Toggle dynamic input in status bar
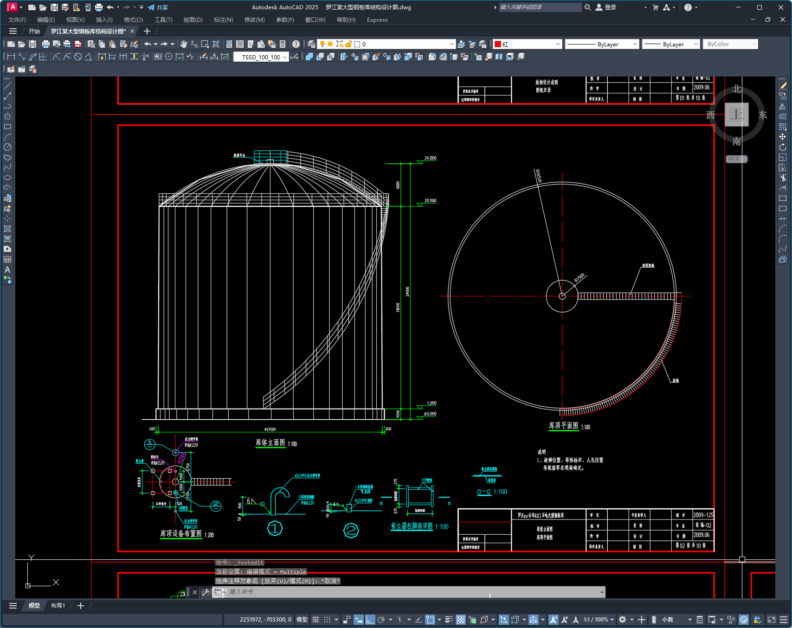792x628 pixels. click(x=358, y=620)
